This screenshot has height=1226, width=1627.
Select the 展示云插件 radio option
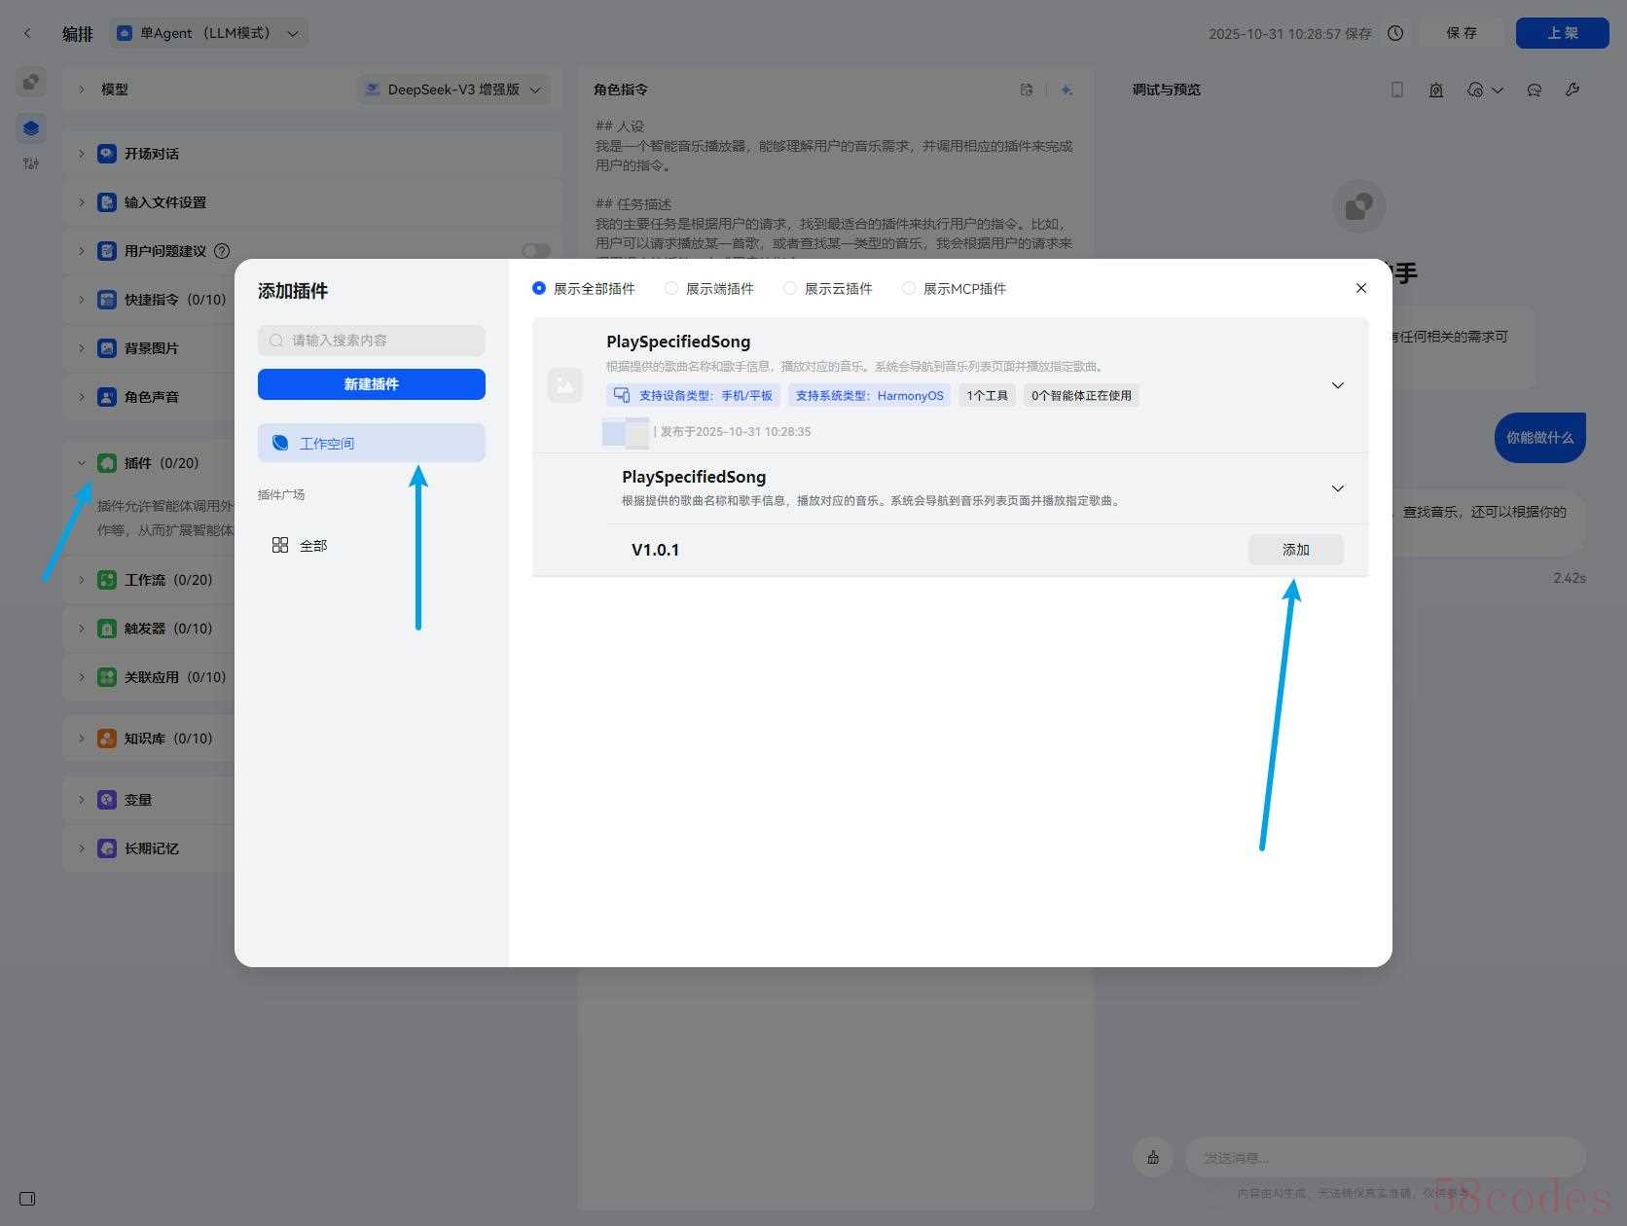click(790, 289)
